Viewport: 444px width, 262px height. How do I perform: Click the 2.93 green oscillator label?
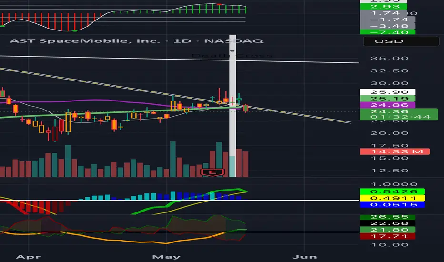[383, 7]
